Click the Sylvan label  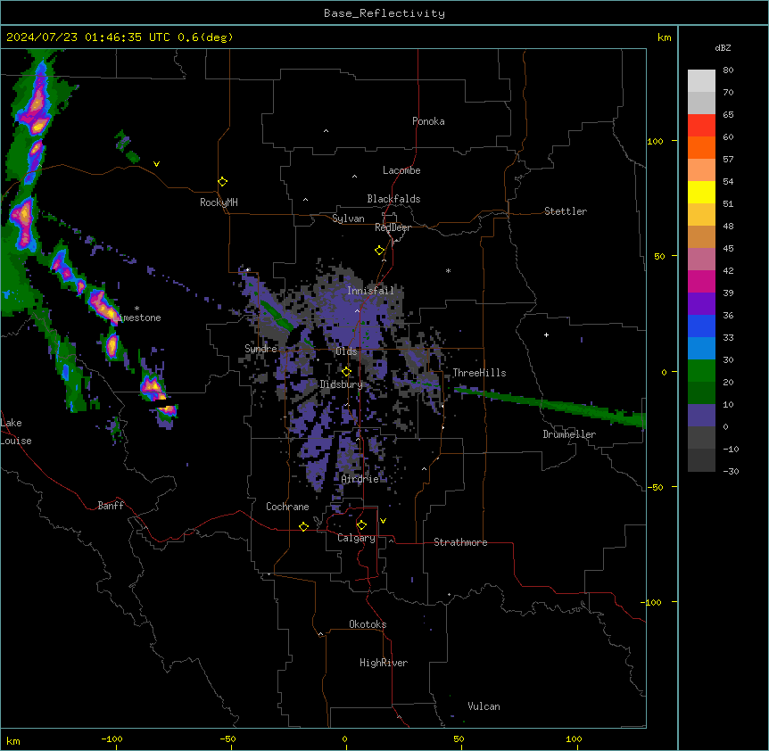(x=348, y=219)
